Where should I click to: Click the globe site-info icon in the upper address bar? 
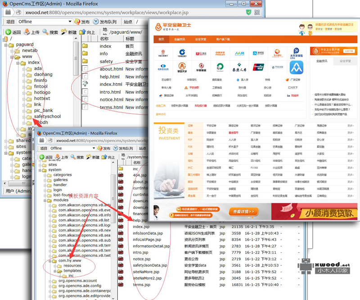[18, 12]
